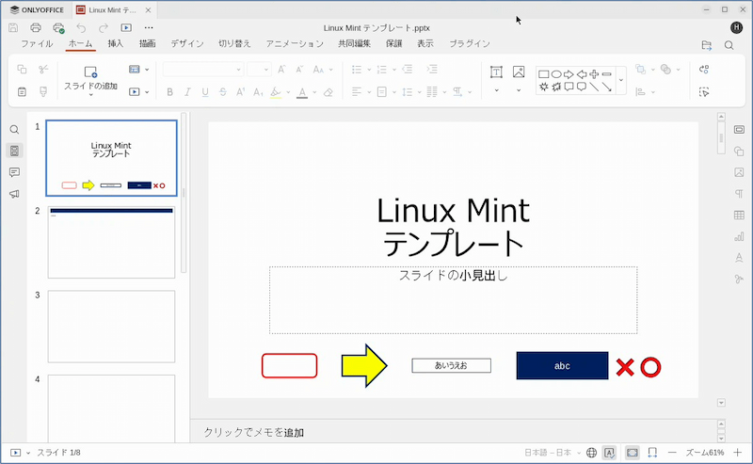Select the ellipse shape in gallery
753x464 pixels.
click(556, 74)
